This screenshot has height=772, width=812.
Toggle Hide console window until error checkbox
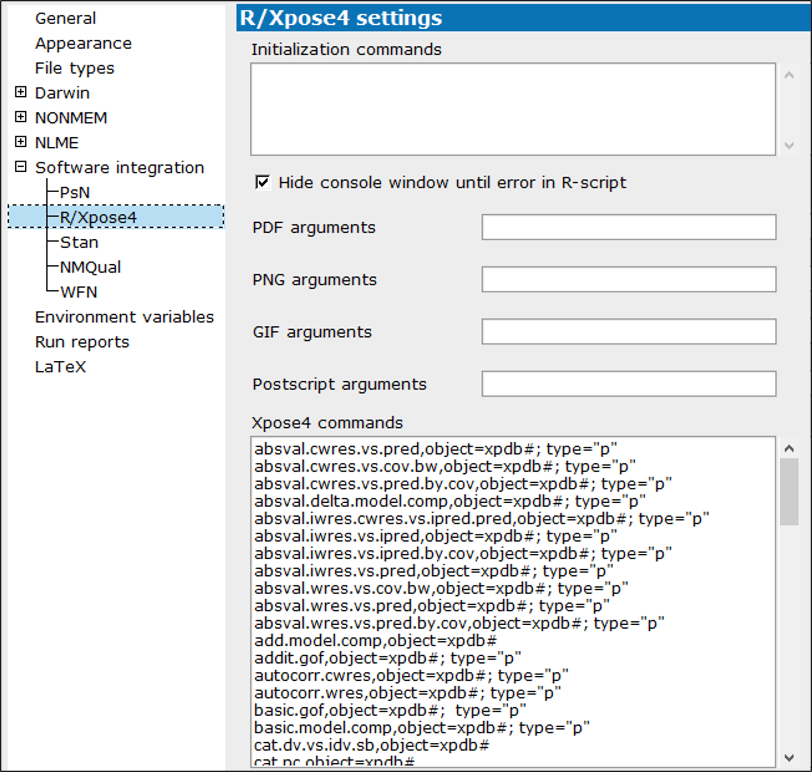click(263, 182)
